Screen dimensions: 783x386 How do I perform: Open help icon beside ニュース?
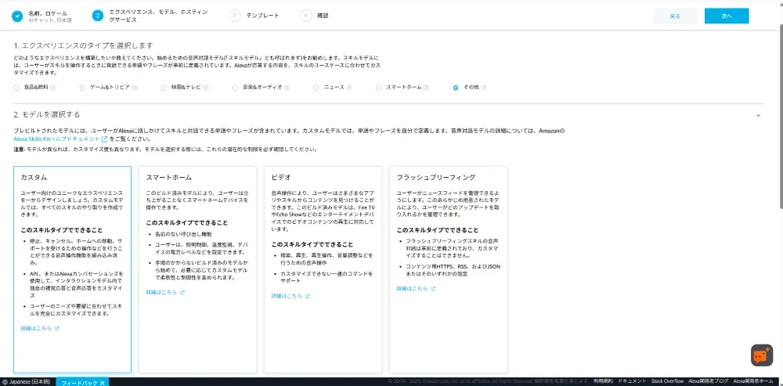pos(349,88)
